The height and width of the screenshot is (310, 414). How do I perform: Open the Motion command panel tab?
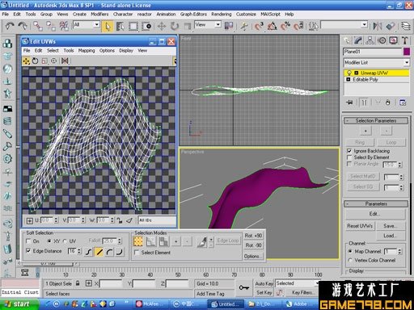pos(382,40)
